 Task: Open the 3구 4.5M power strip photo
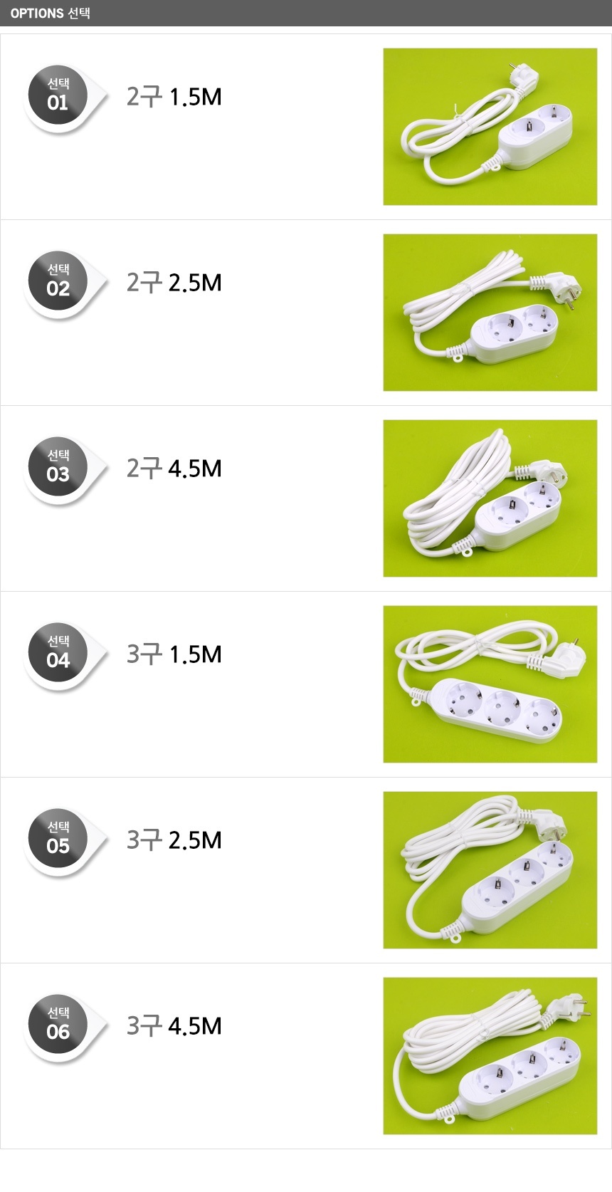490,1056
